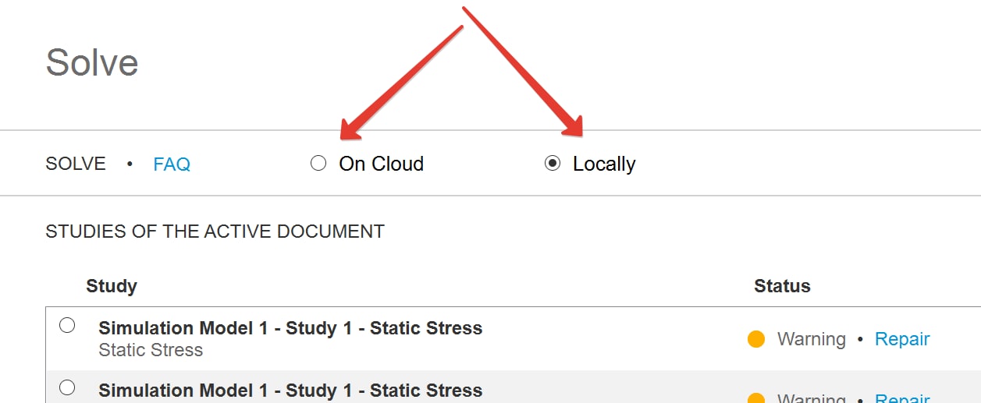The image size is (981, 403).
Task: Select the second study's radio button
Action: 67,387
